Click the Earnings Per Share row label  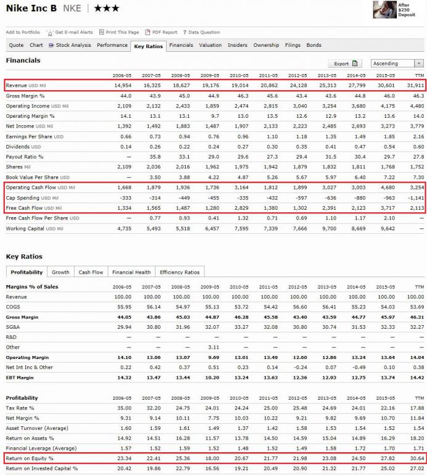pyautogui.click(x=35, y=136)
